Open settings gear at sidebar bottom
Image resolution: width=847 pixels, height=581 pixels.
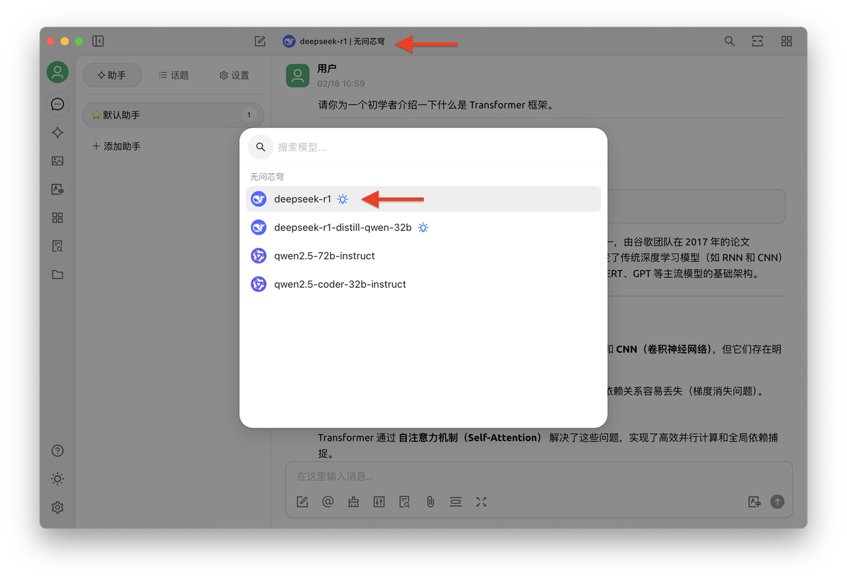[x=58, y=508]
